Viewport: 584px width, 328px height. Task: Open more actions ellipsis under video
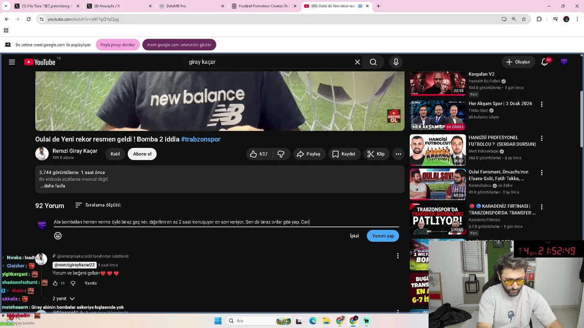[x=398, y=154]
